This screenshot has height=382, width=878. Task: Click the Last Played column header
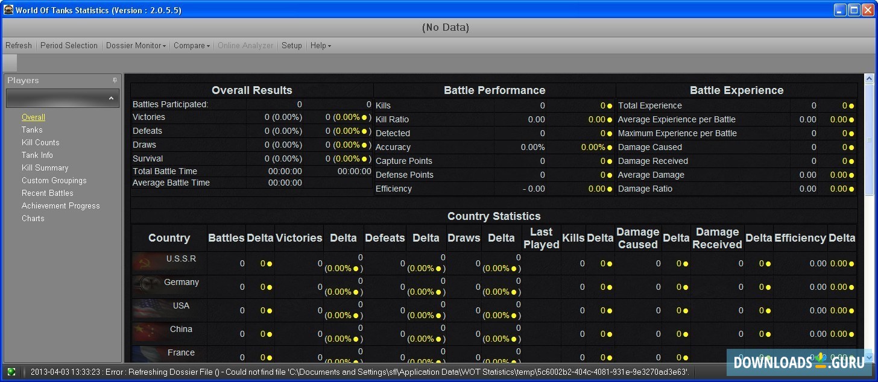coord(542,238)
